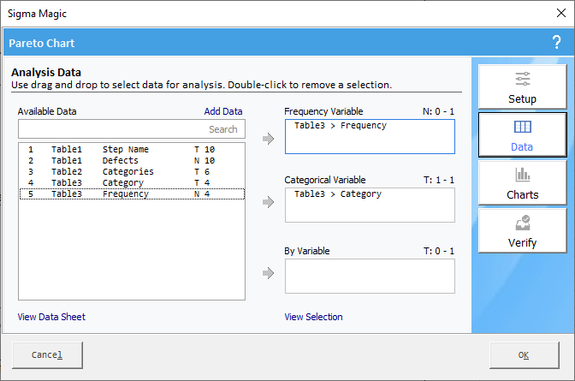
Task: Select Table1 Step Name row
Action: 132,149
